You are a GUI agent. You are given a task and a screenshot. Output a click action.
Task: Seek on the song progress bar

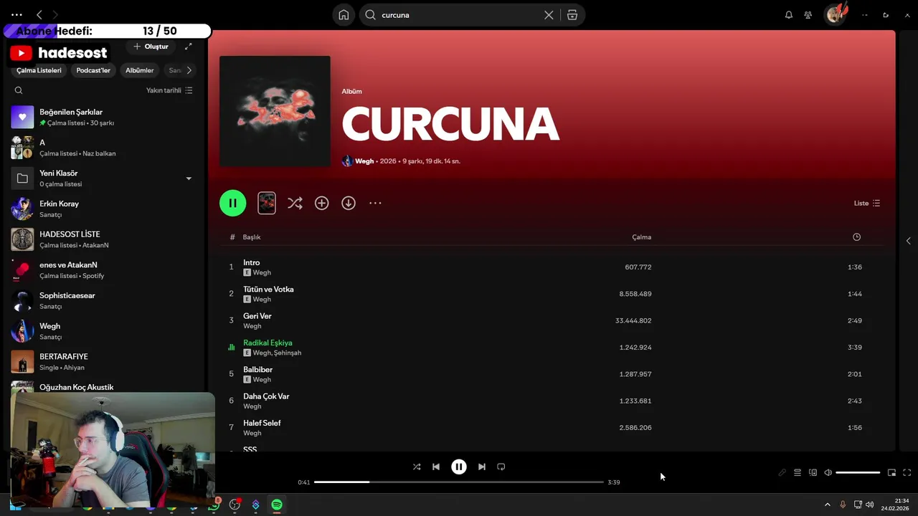click(459, 482)
